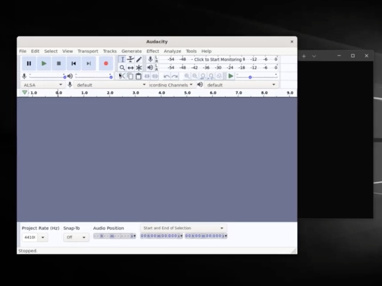Click the Copy icon
Screen dimensions: 382x286
[x=130, y=76]
